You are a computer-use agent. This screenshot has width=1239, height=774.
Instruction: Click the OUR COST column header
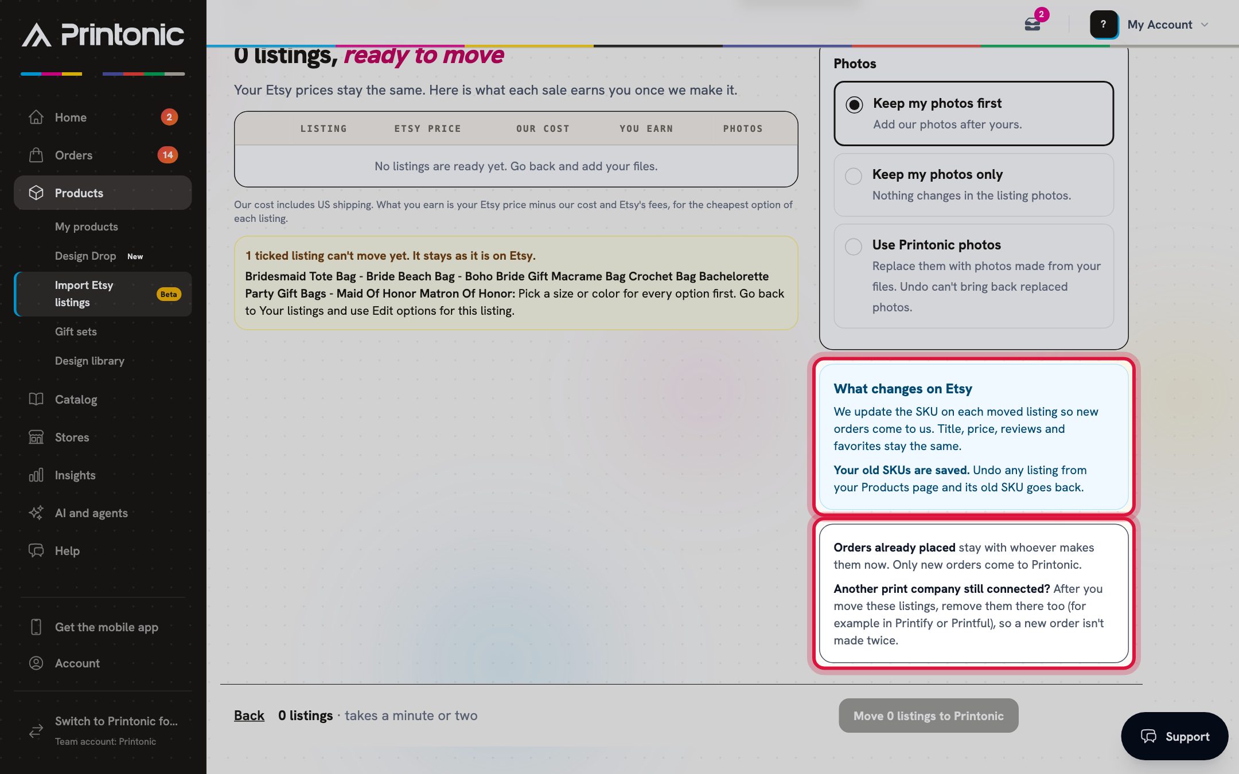(x=543, y=128)
